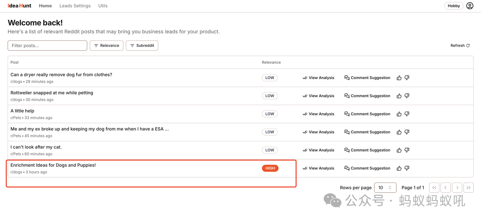Open the Leads Settings tab
The width and height of the screenshot is (481, 220).
point(75,6)
